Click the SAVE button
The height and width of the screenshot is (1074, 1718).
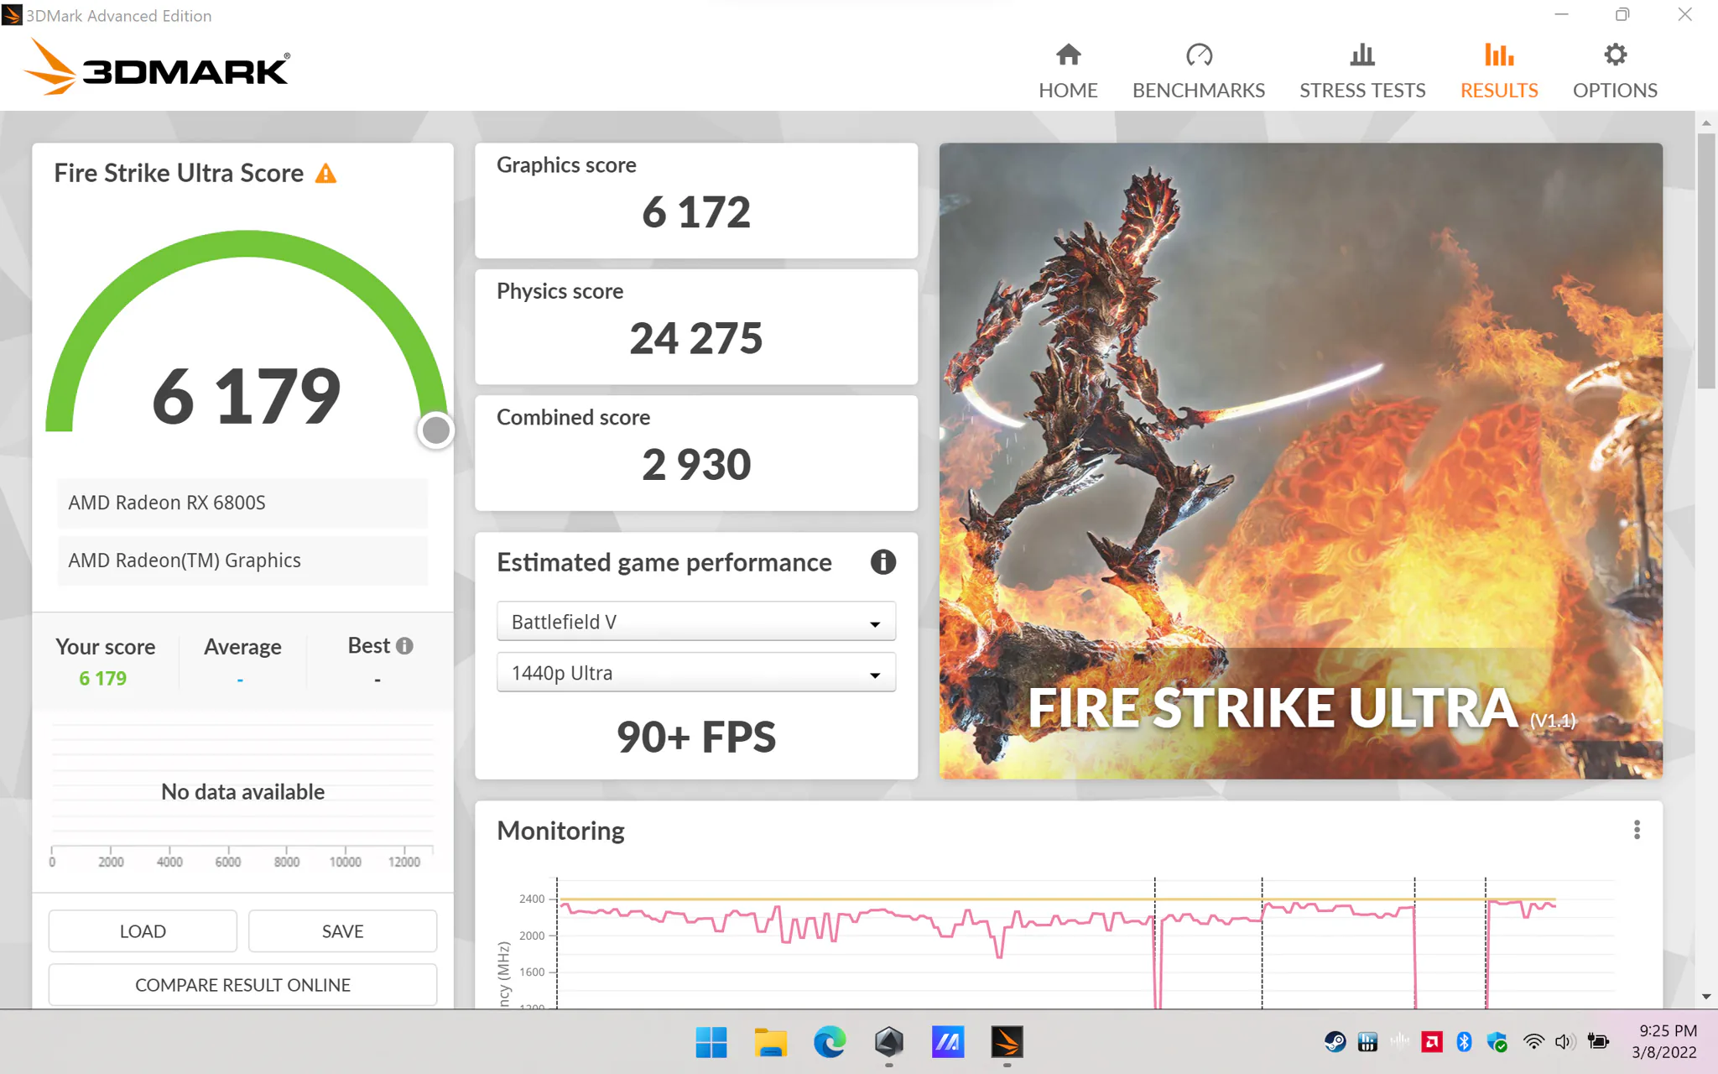[x=342, y=931]
